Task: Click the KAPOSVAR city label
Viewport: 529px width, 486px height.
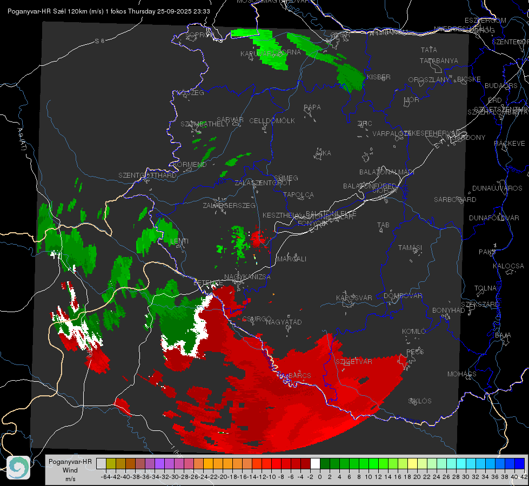Action: point(354,298)
